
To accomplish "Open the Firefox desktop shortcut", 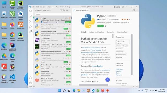I will coord(12,25).
